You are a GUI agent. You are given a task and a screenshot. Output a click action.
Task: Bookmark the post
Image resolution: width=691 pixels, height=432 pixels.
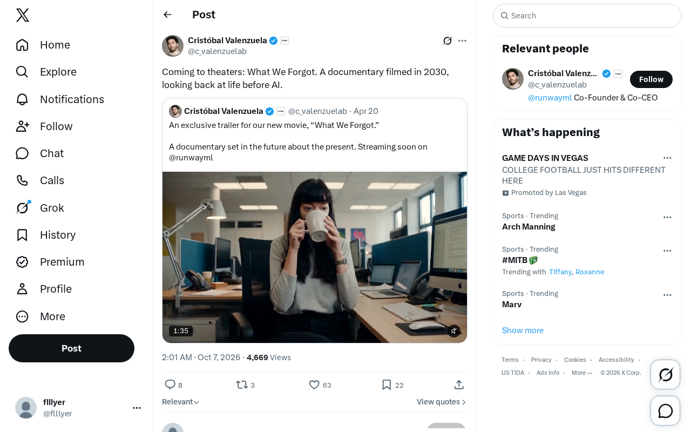pos(387,384)
